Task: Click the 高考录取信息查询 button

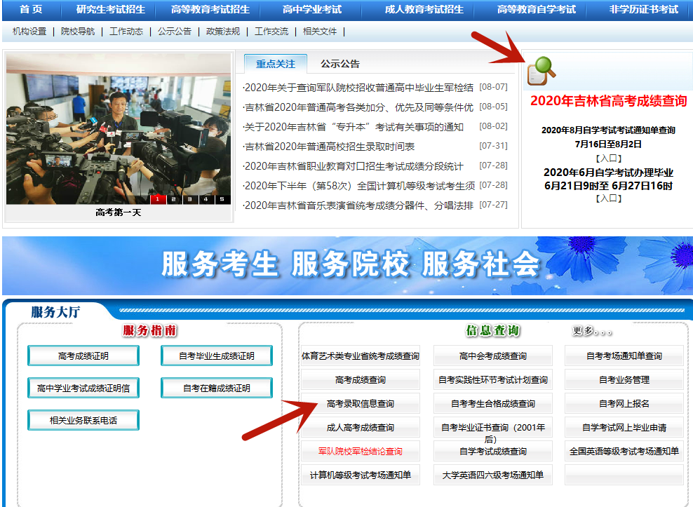Action: tap(360, 404)
